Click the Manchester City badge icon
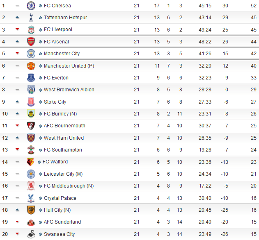 point(31,54)
